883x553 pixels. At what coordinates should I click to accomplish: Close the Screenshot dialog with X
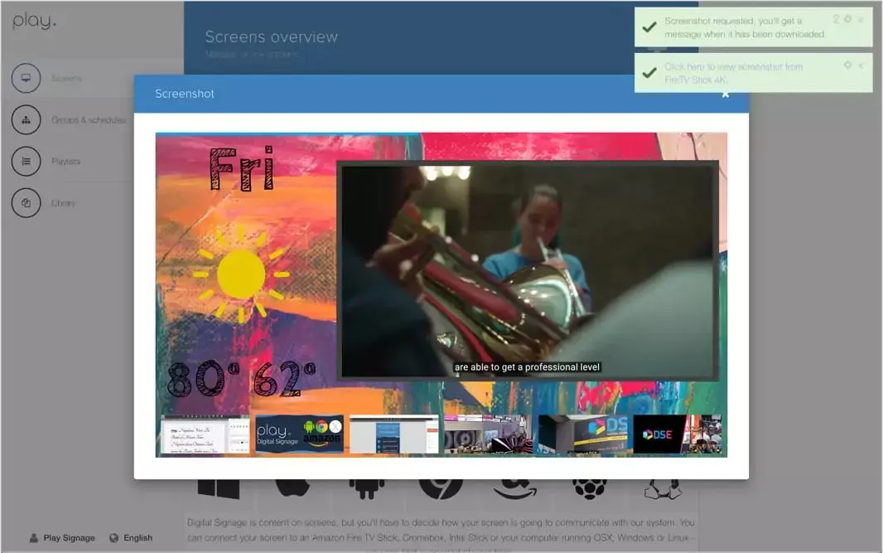pos(726,94)
